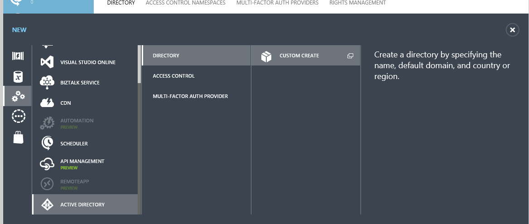
Task: Click the Scheduler clock icon
Action: [47, 143]
